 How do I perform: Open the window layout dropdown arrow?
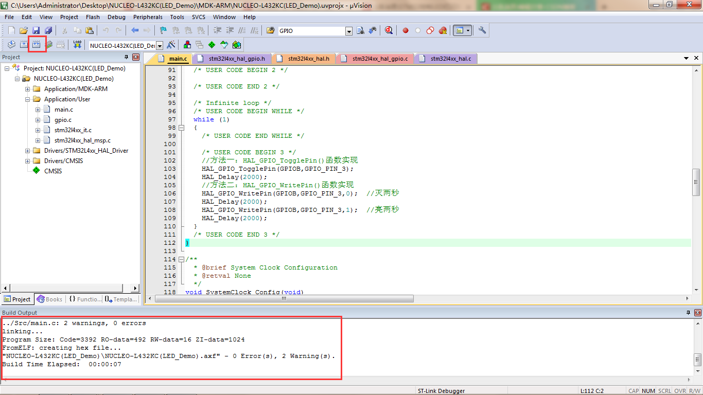pyautogui.click(x=468, y=31)
